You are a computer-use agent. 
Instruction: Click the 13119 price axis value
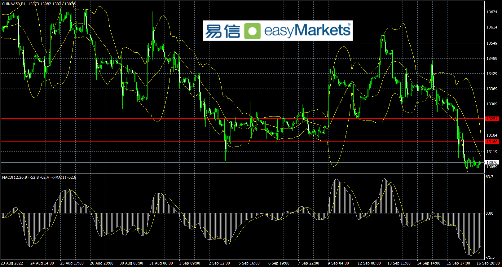[x=492, y=152]
